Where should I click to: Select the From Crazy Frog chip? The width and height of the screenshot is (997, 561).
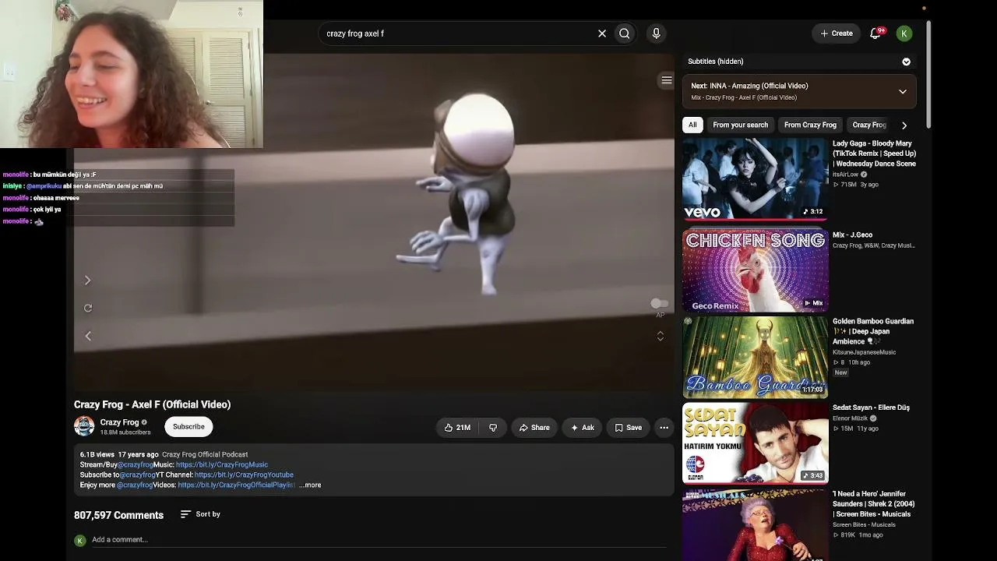point(810,125)
